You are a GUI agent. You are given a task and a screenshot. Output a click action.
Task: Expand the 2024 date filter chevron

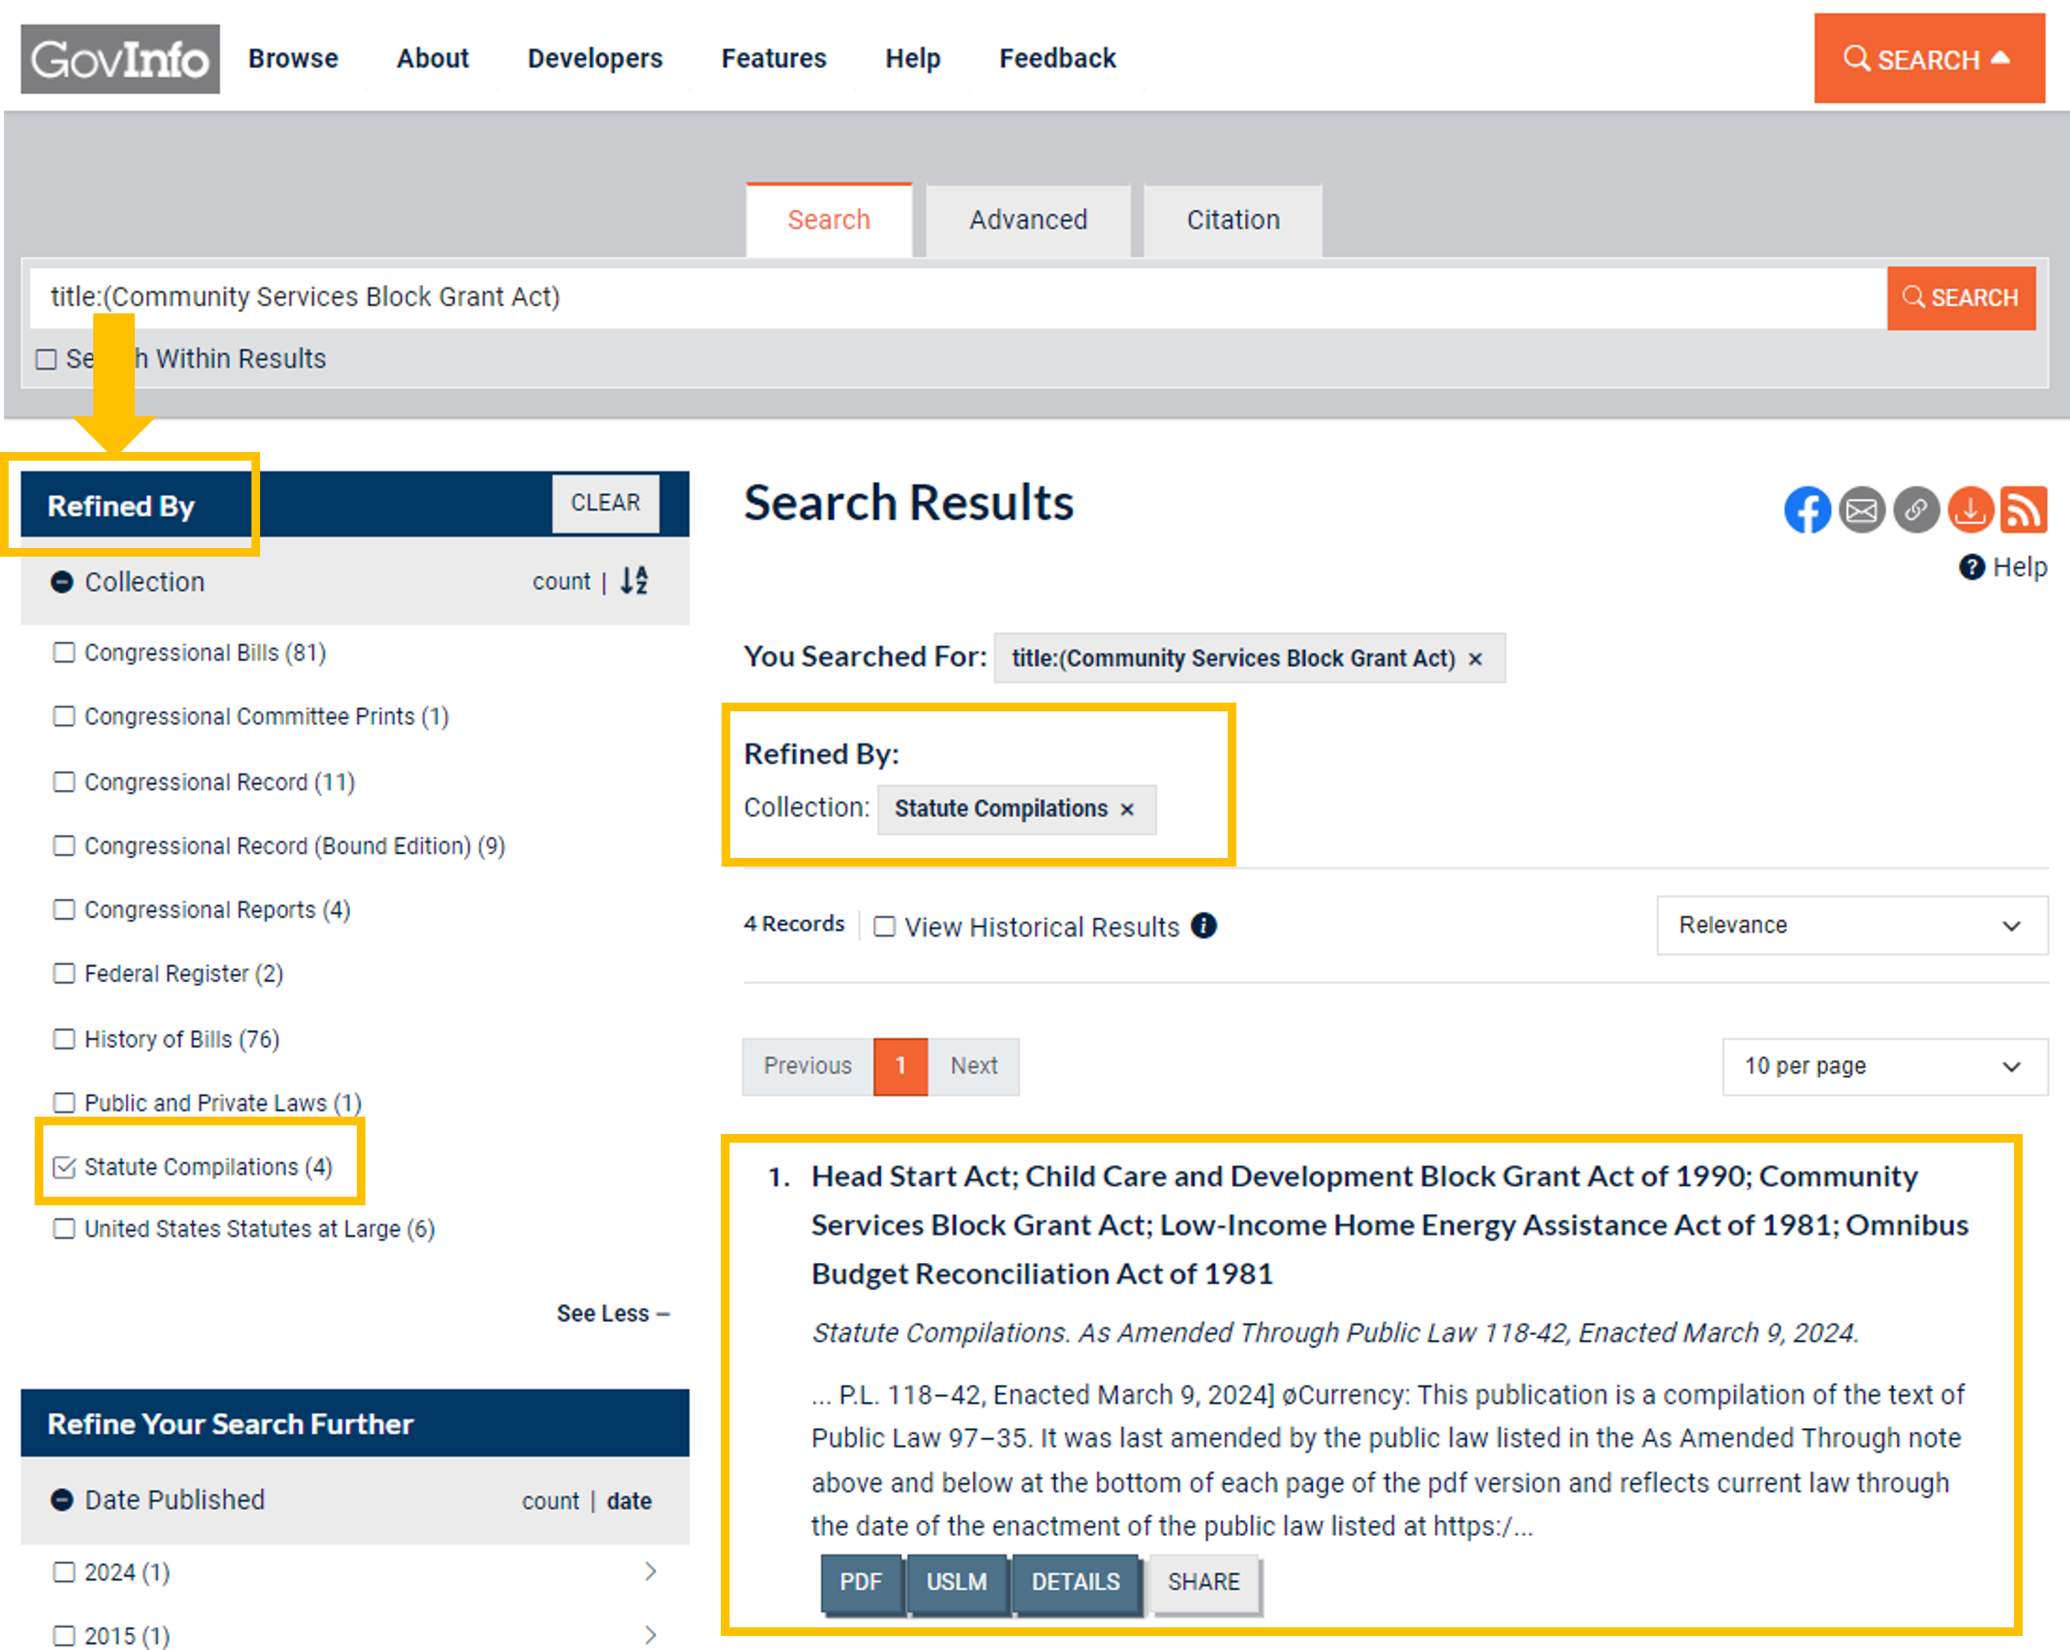pyautogui.click(x=651, y=1571)
